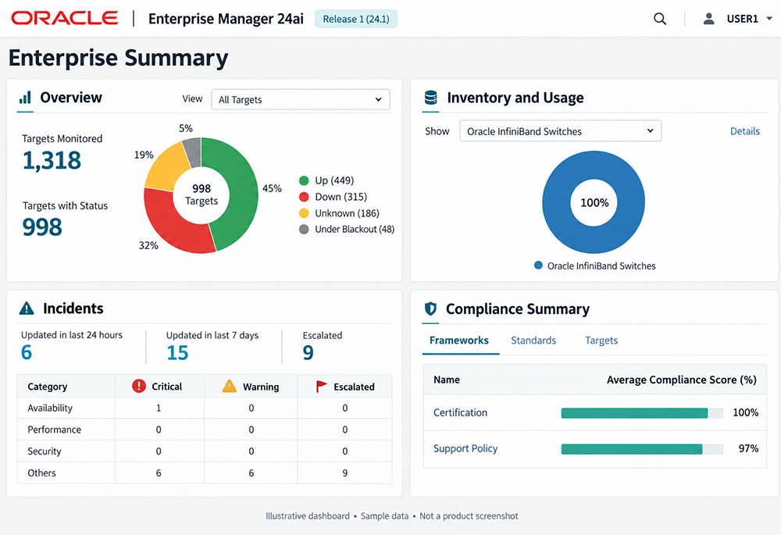Click the Others Escalated count 9

pyautogui.click(x=344, y=473)
